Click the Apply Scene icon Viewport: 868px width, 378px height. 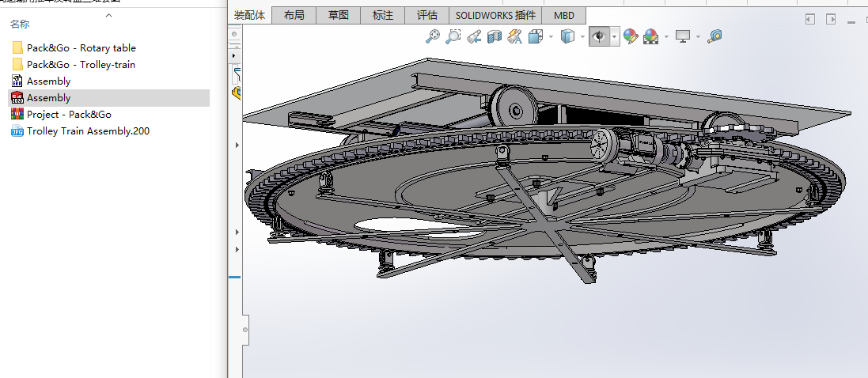[651, 36]
